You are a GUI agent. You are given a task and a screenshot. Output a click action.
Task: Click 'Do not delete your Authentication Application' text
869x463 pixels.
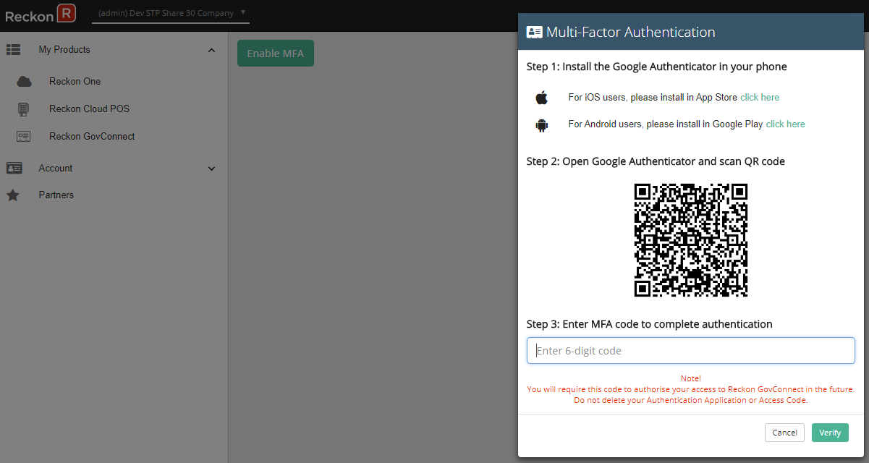pos(691,400)
